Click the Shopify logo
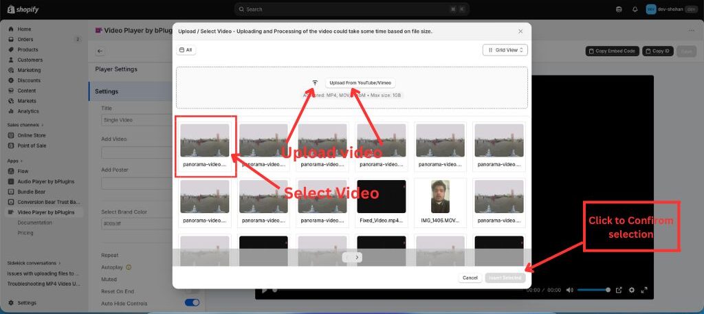The image size is (704, 314). pyautogui.click(x=24, y=9)
